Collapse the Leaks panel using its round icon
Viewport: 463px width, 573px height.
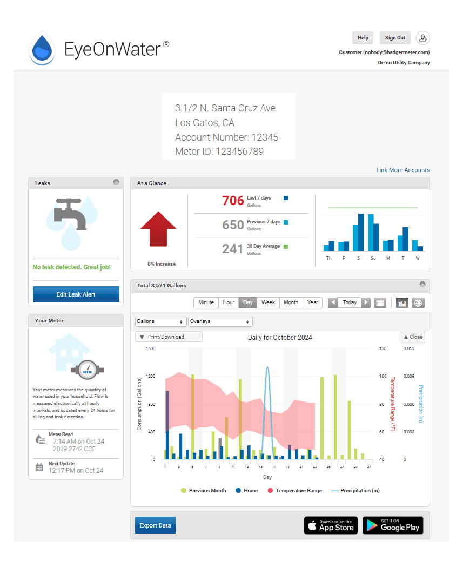point(116,182)
